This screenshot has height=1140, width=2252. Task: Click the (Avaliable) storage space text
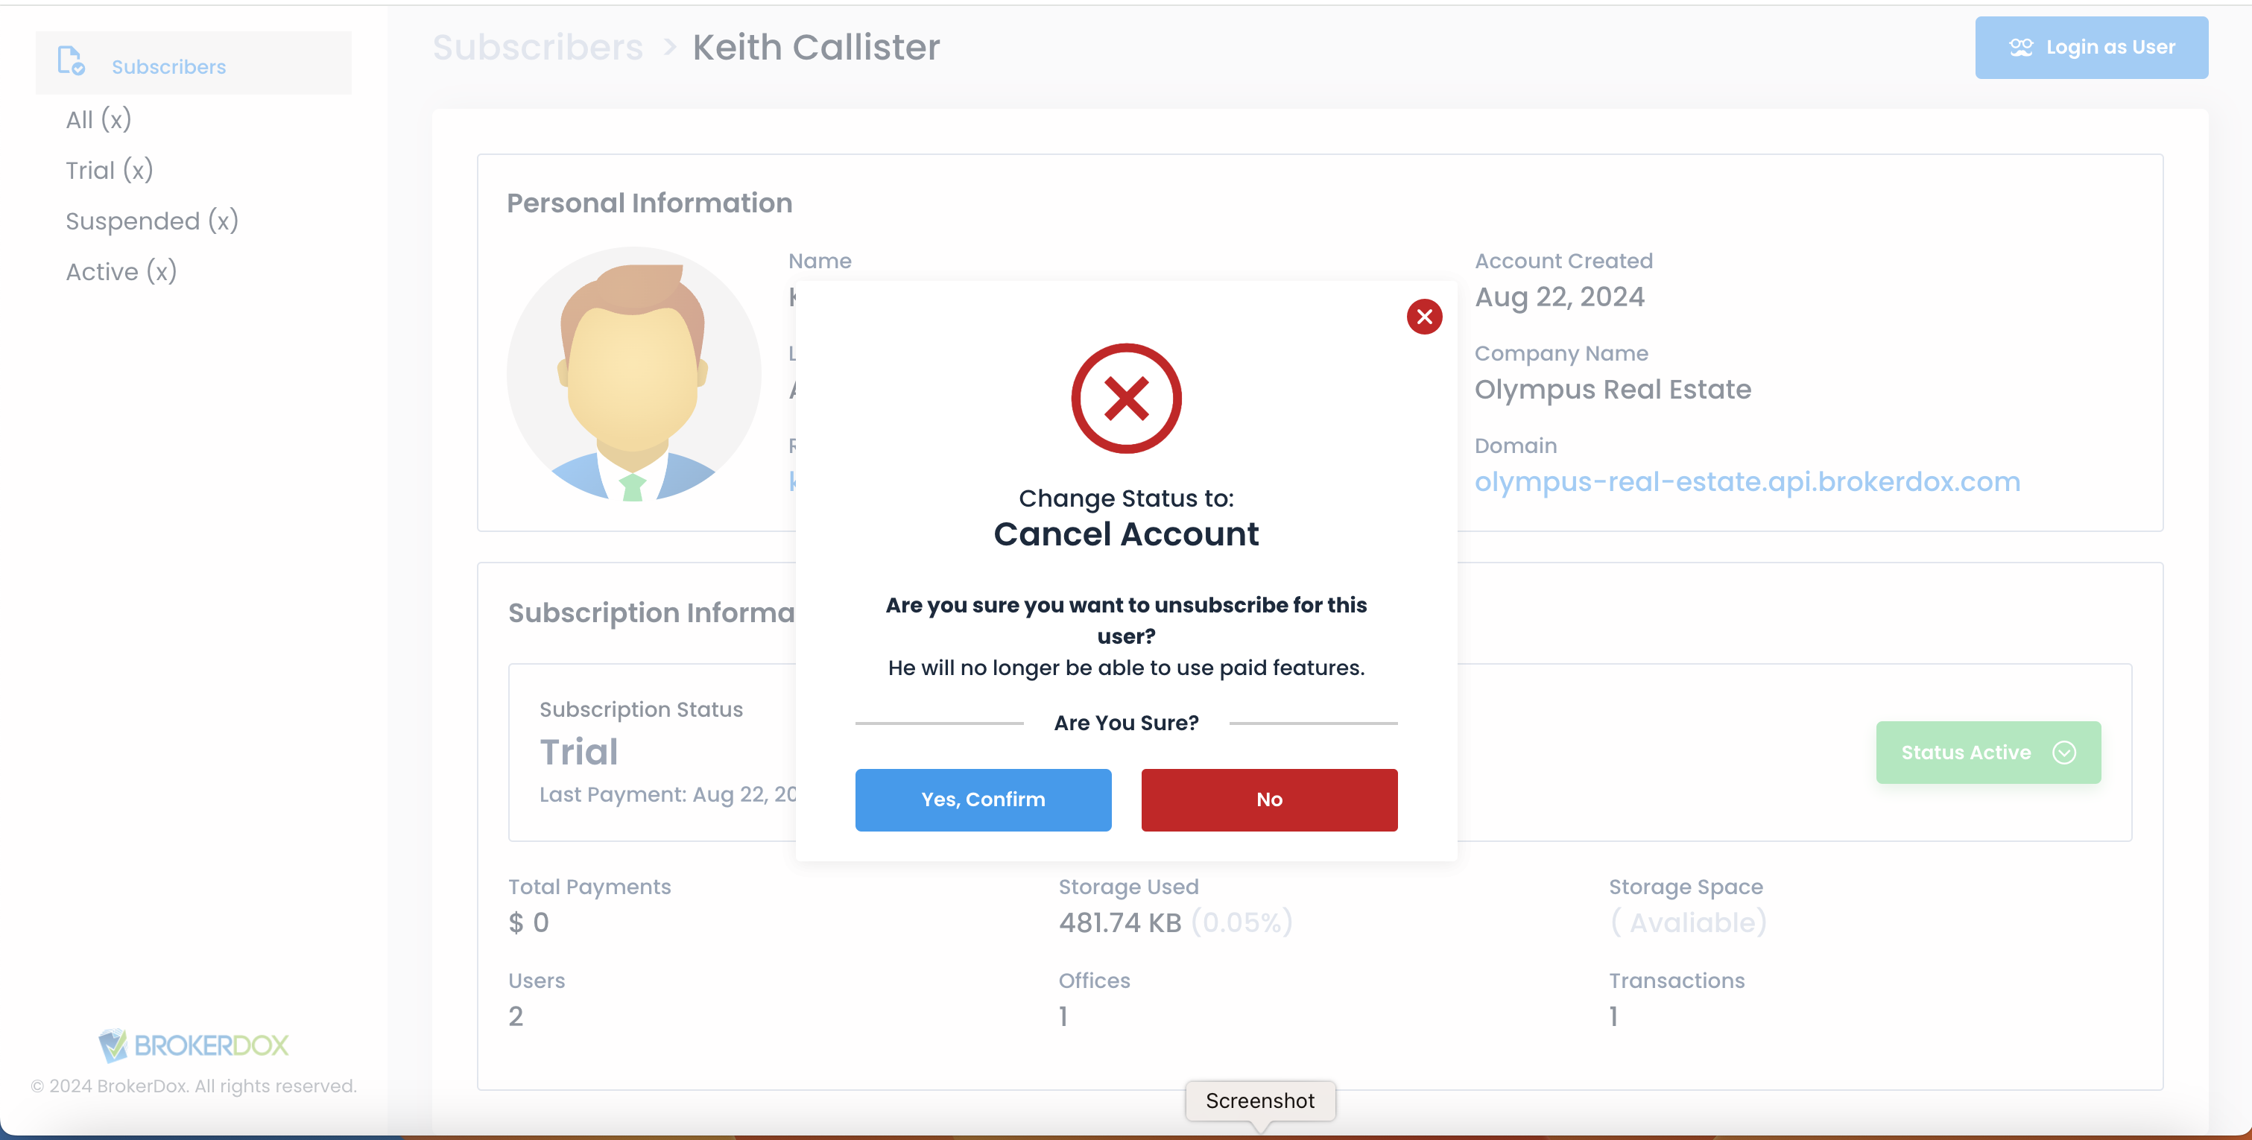coord(1687,922)
